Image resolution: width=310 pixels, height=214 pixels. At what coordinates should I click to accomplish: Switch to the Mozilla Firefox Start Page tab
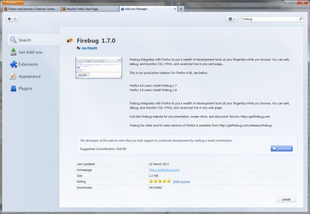pyautogui.click(x=90, y=9)
